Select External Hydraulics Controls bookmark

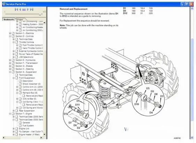[31, 51]
